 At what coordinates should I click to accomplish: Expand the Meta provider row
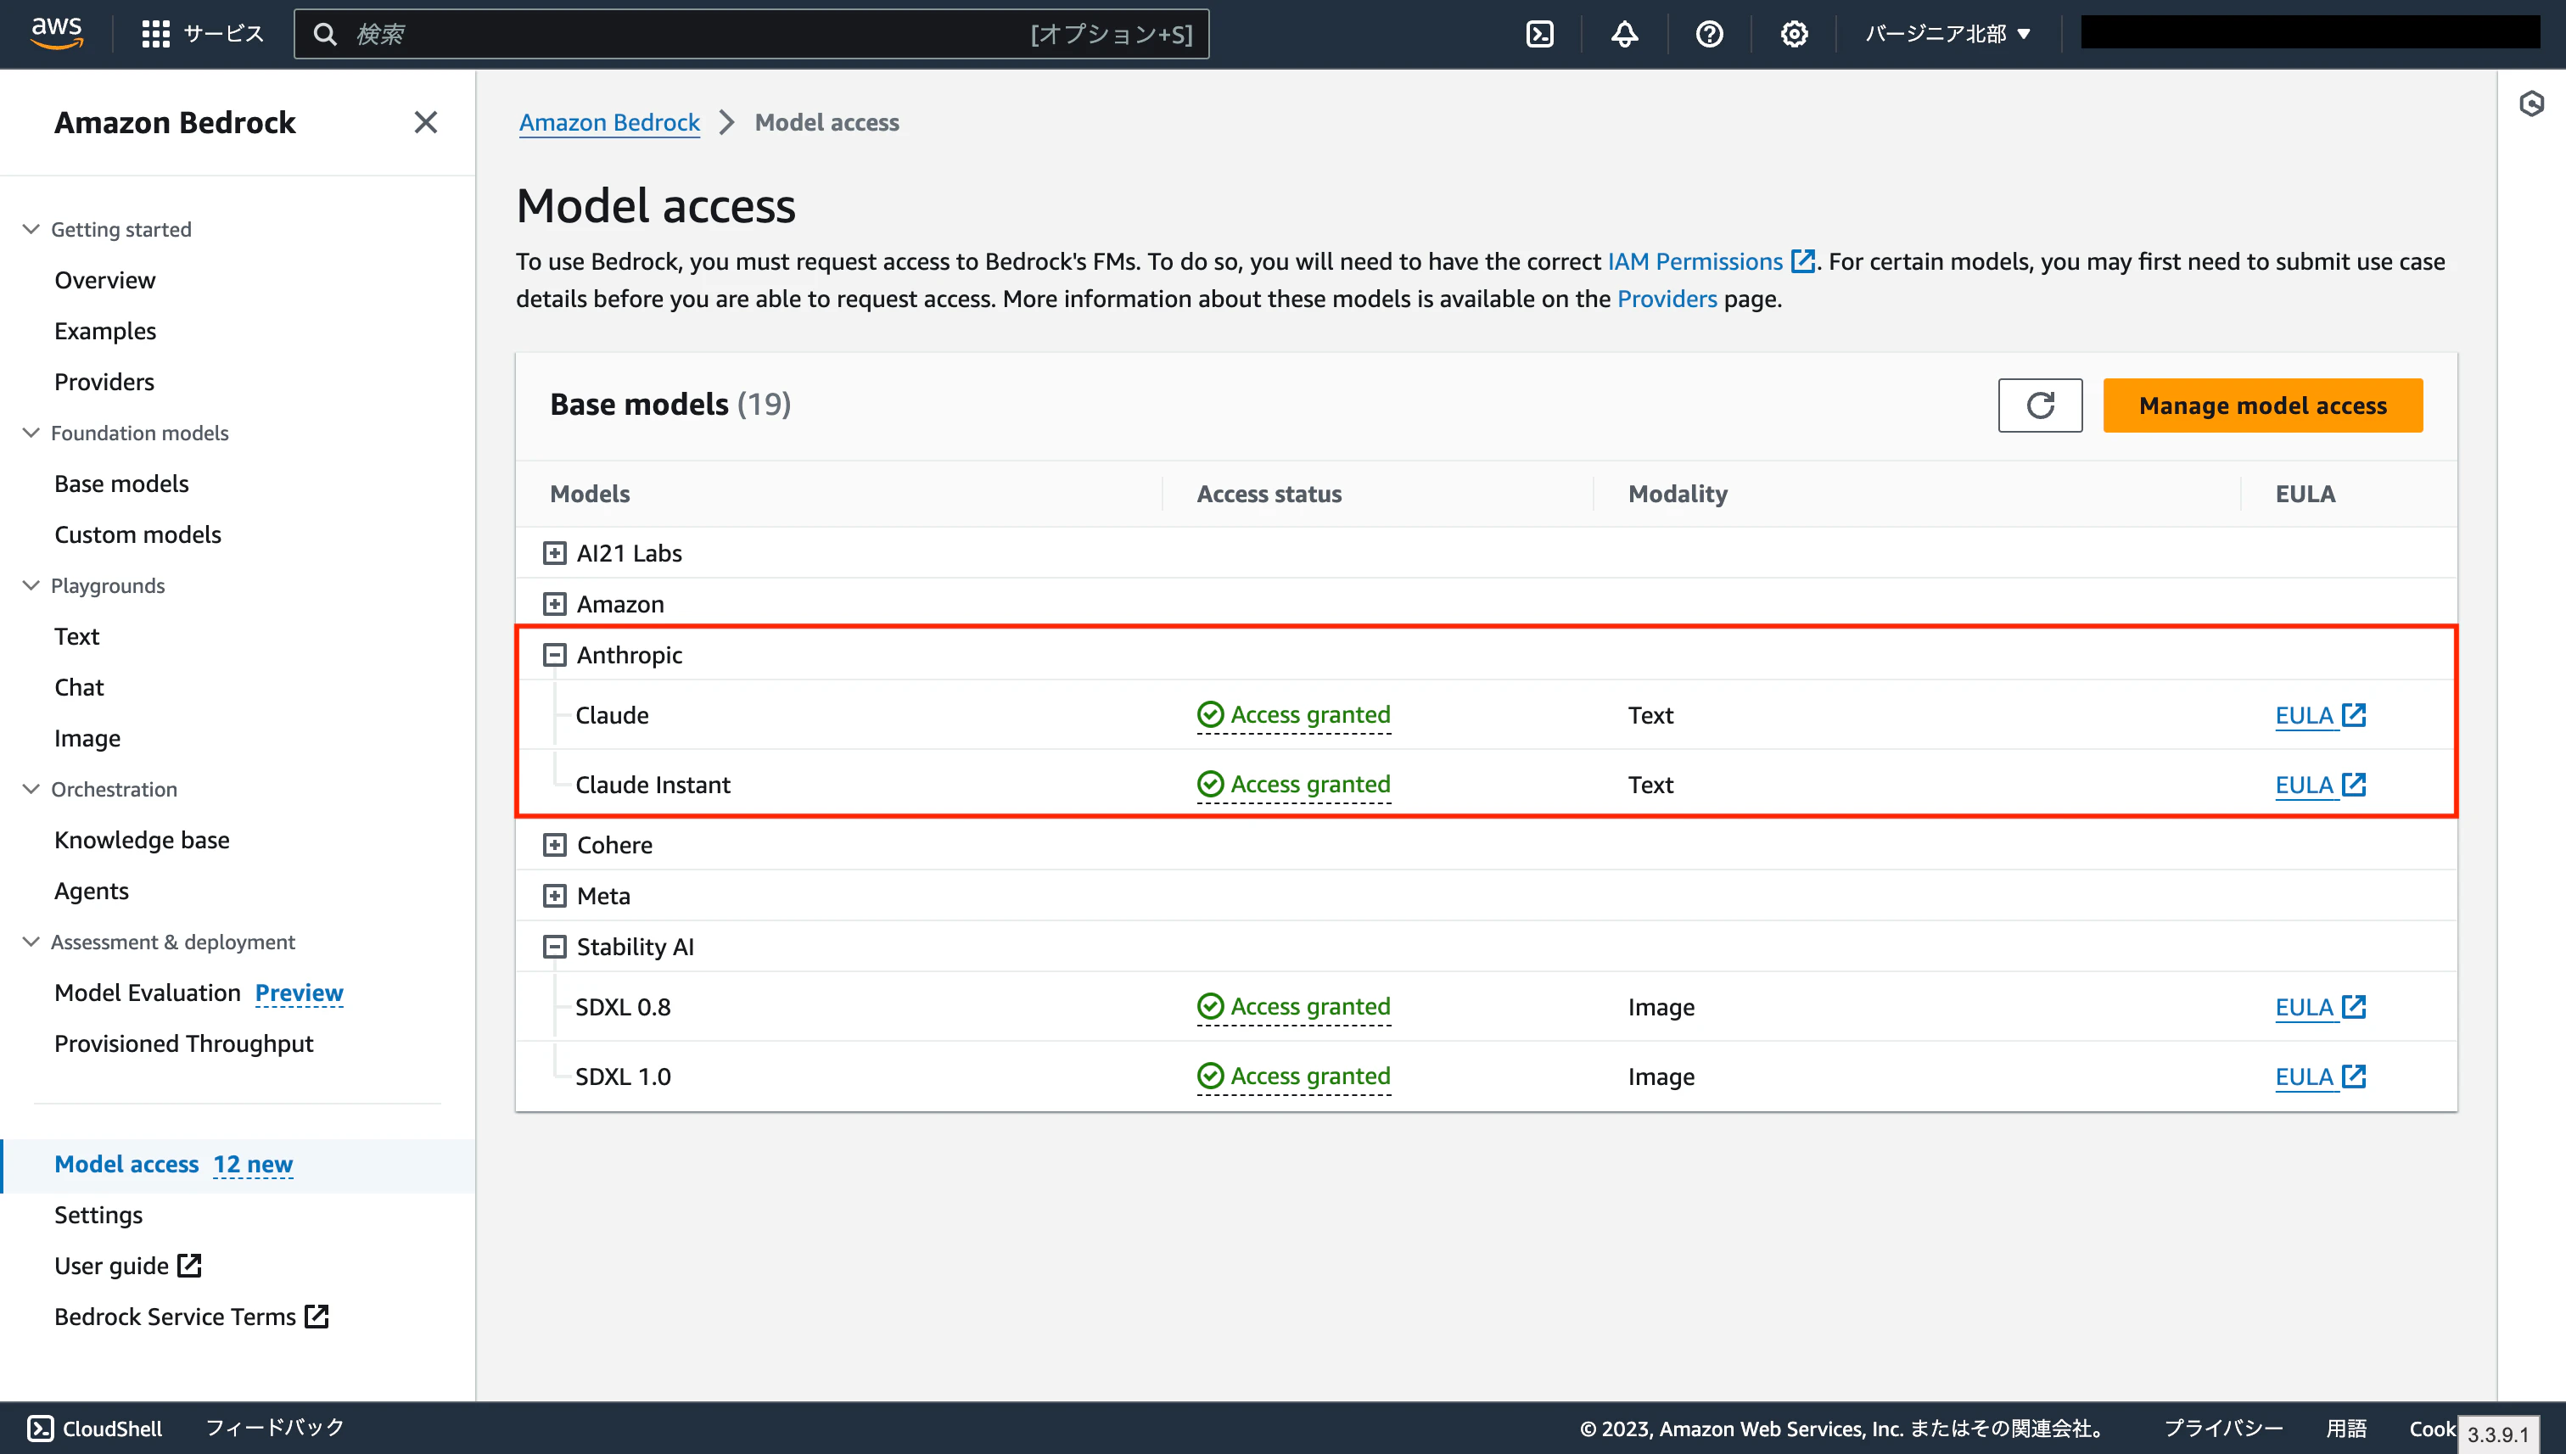pos(554,896)
